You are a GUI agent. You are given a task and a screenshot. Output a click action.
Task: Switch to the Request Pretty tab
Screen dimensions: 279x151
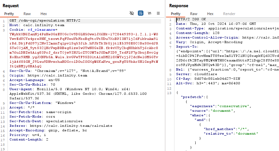coord(9,14)
